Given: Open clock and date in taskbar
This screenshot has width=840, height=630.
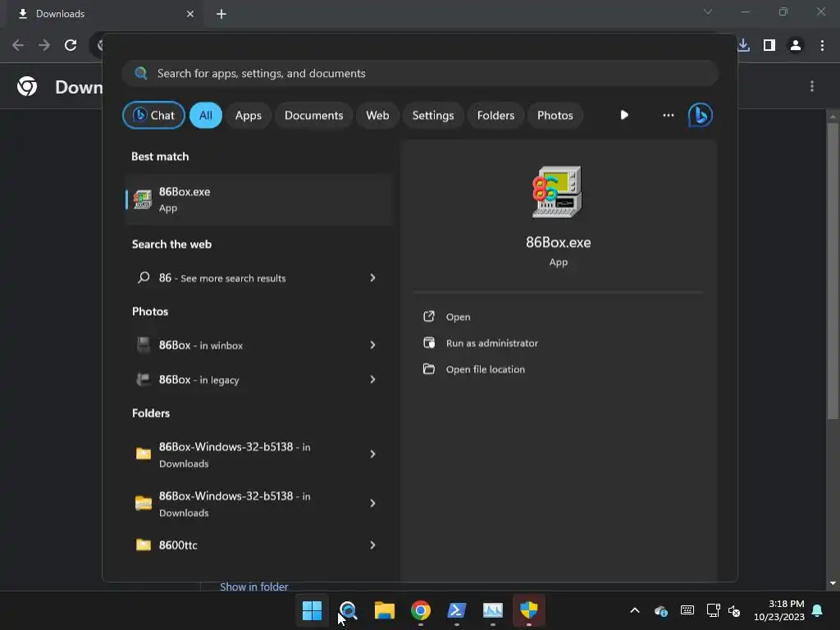Looking at the screenshot, I should pos(778,610).
